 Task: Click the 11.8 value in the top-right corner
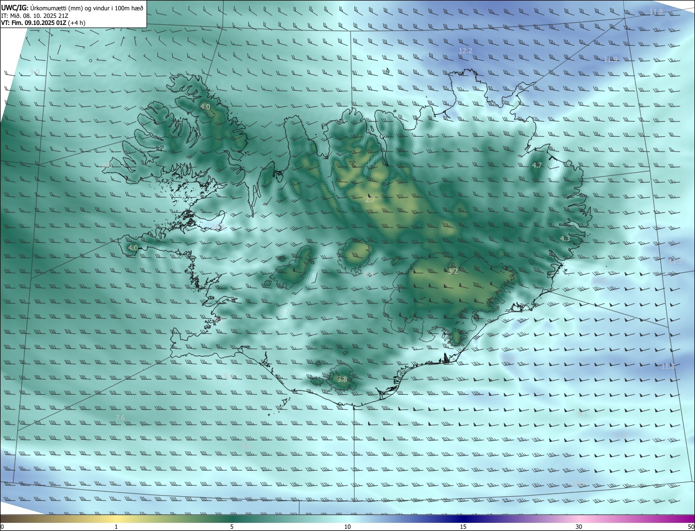click(656, 12)
